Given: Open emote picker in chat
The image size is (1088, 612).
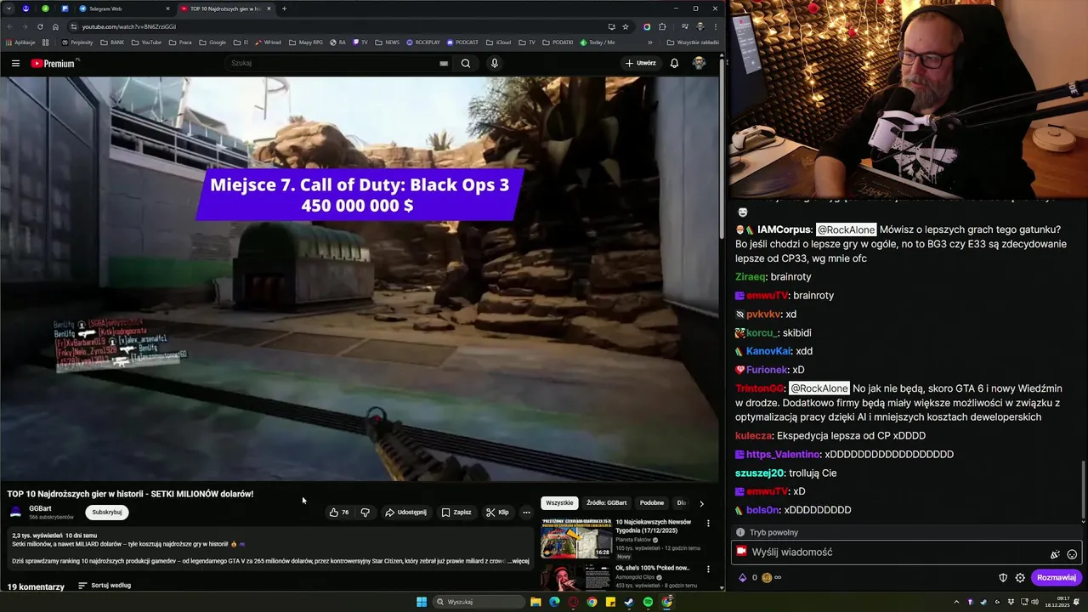Looking at the screenshot, I should 1072,554.
